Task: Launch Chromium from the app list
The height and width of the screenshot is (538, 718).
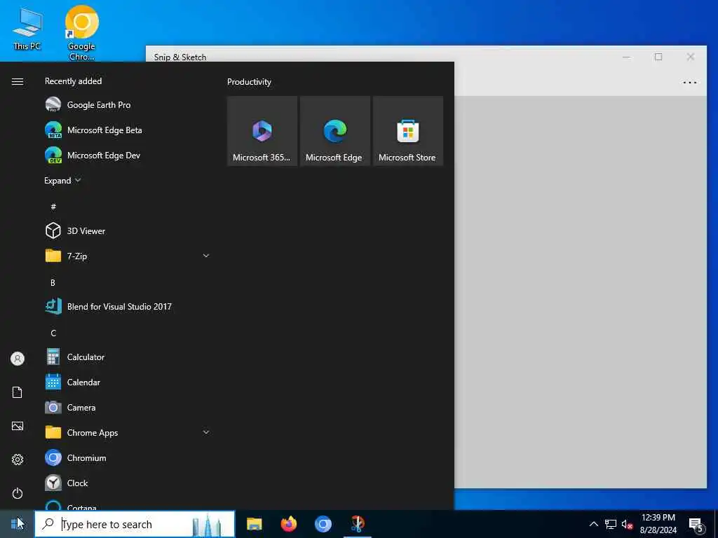Action: click(128, 457)
